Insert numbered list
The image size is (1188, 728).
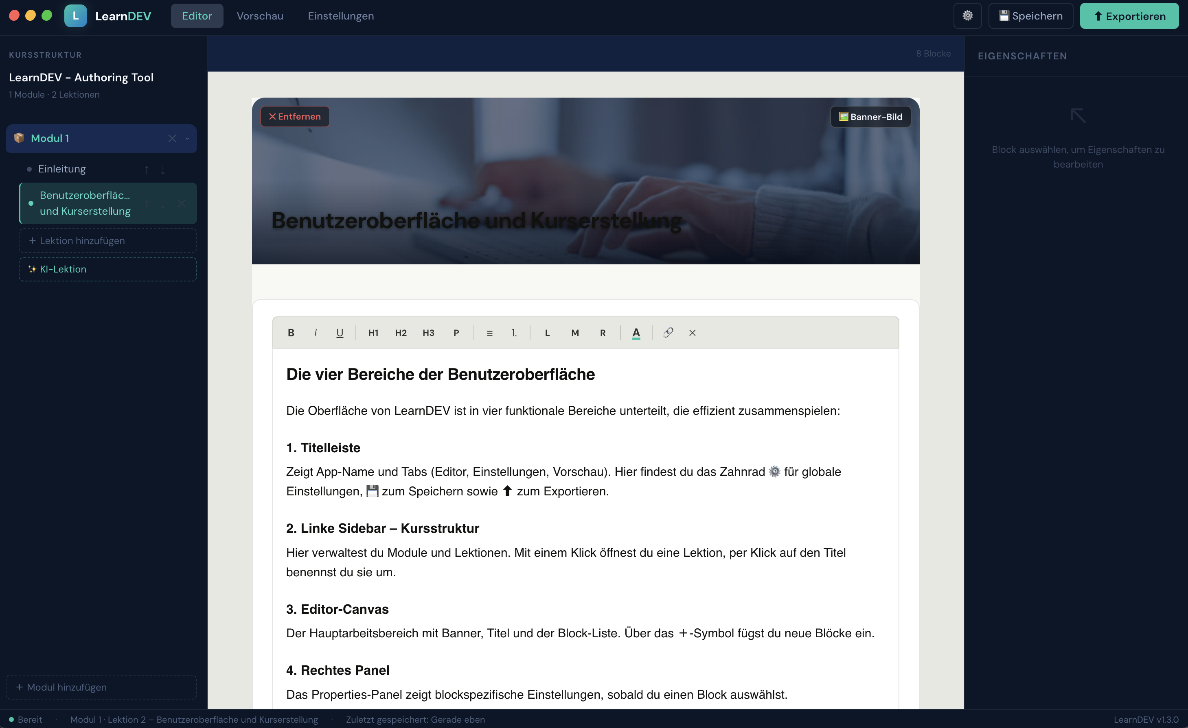pyautogui.click(x=514, y=333)
